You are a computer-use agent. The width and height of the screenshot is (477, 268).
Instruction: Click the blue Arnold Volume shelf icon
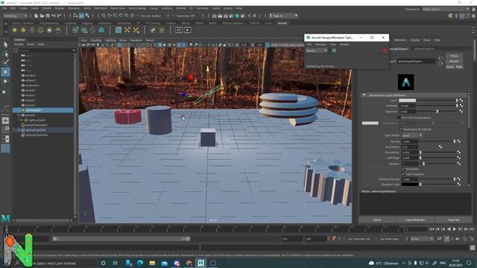(x=101, y=30)
